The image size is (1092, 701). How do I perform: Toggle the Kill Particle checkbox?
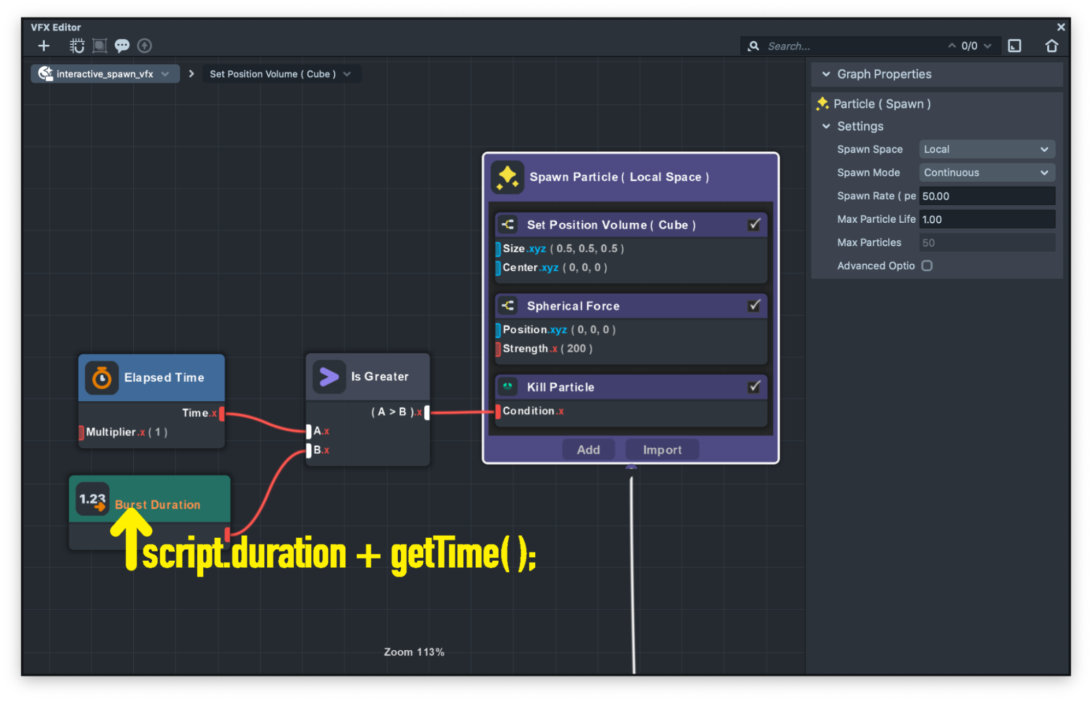754,387
